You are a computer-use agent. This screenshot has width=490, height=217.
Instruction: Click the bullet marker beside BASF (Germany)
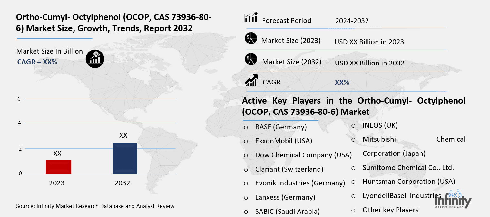click(x=246, y=127)
